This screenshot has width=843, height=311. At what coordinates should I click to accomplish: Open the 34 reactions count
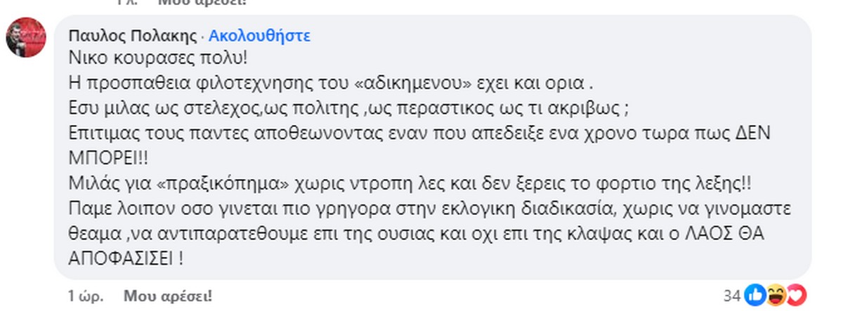click(737, 295)
